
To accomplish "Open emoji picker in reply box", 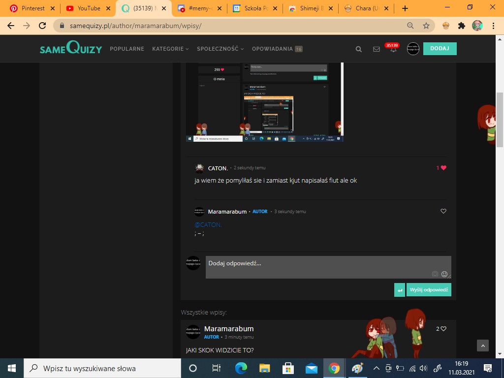I will [444, 274].
